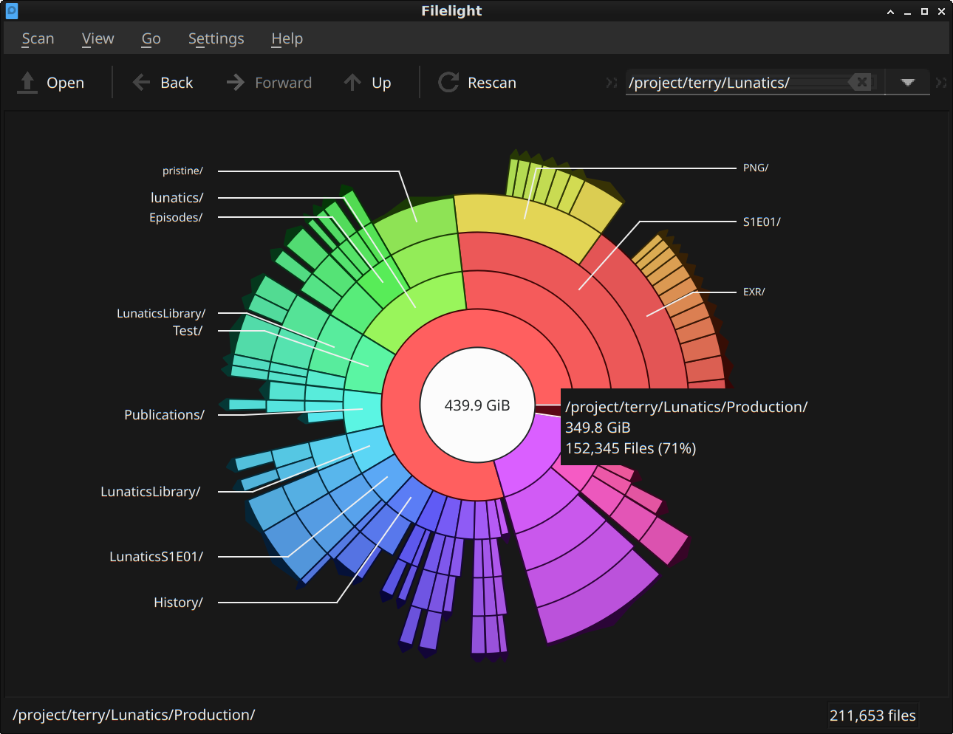This screenshot has height=734, width=953.
Task: Go back using the Back arrow
Action: [141, 82]
